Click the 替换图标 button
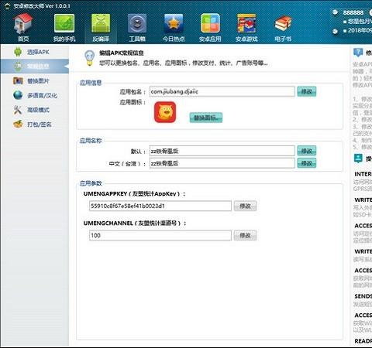This screenshot has height=348, width=372. click(x=206, y=118)
